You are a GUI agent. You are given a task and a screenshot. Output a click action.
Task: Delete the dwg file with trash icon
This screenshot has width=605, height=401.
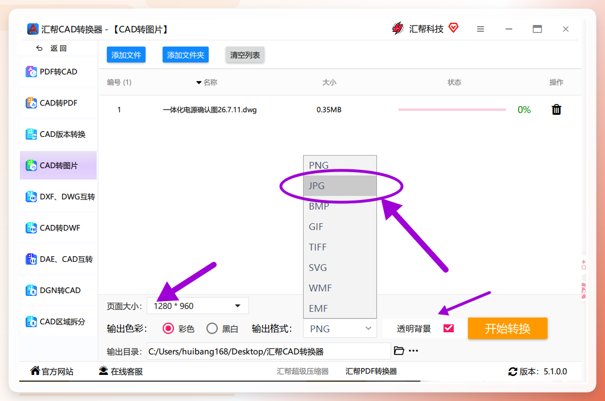point(556,110)
